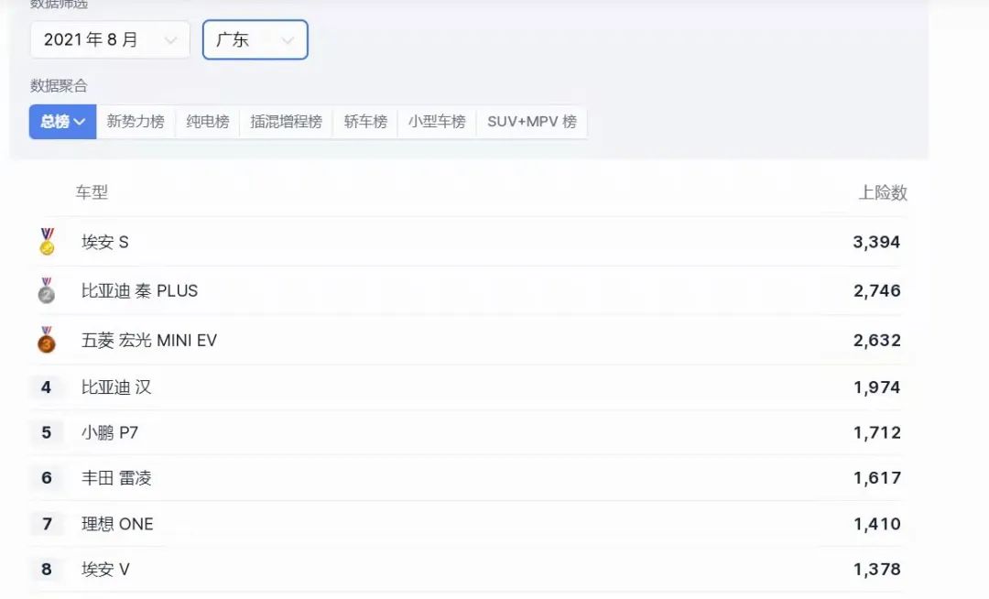Switch to the 新势力榜 tab
The width and height of the screenshot is (989, 599).
coord(136,122)
